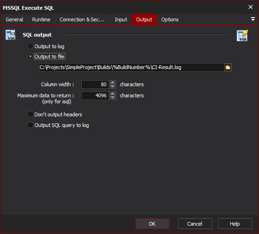
Task: Enable Don't output headers checkbox
Action: pyautogui.click(x=30, y=114)
